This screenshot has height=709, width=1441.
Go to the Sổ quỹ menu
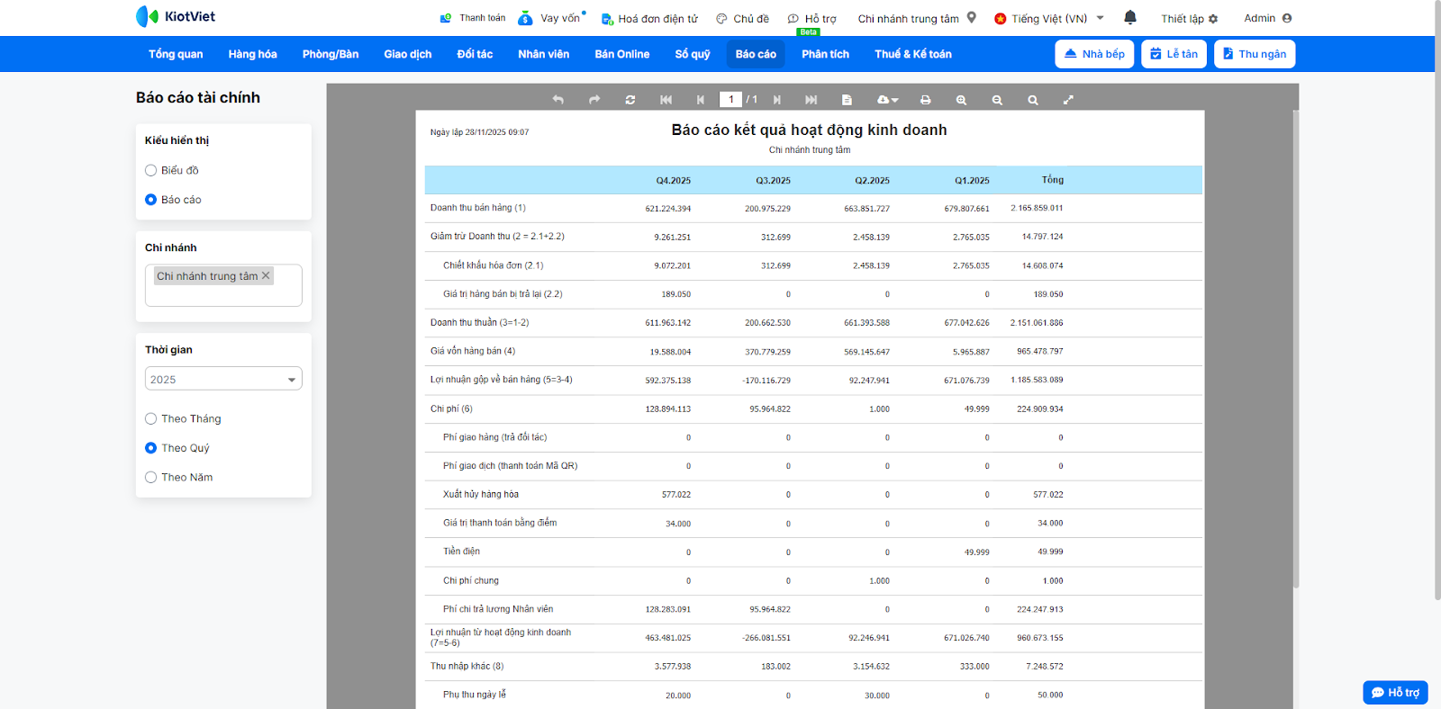click(693, 54)
